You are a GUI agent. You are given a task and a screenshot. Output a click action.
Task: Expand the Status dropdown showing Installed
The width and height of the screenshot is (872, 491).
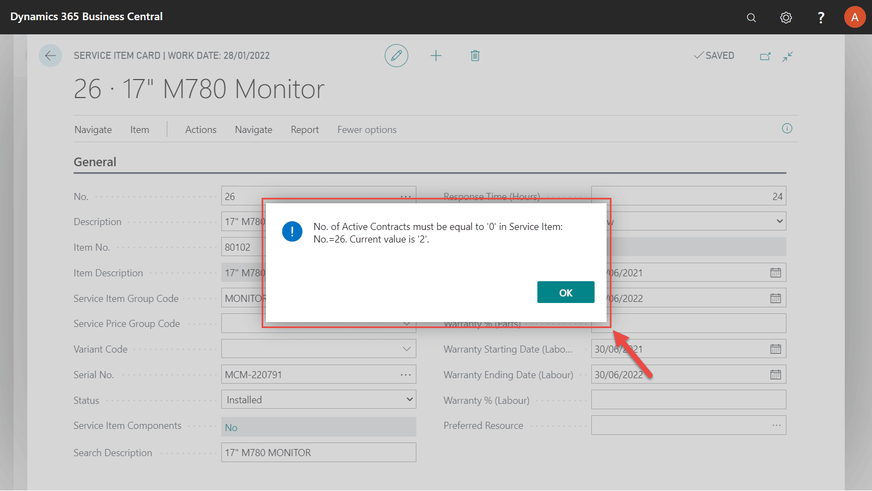click(x=410, y=400)
